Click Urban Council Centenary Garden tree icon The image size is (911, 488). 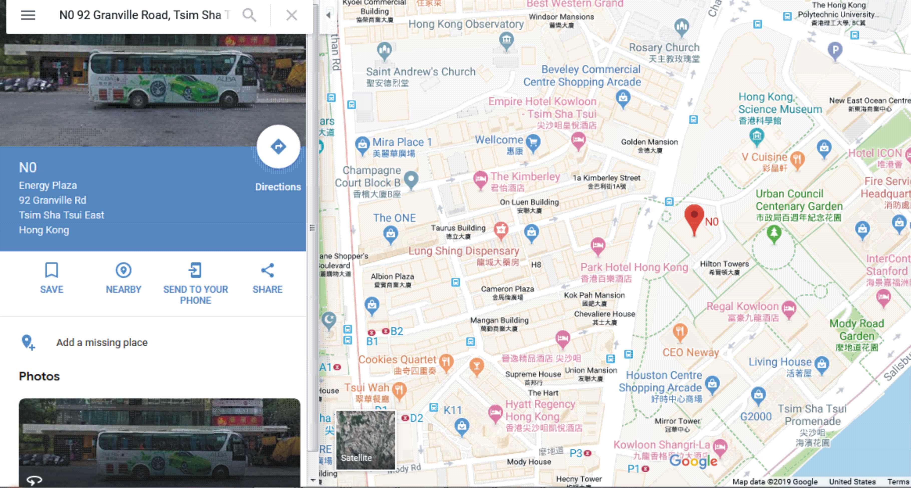click(774, 234)
